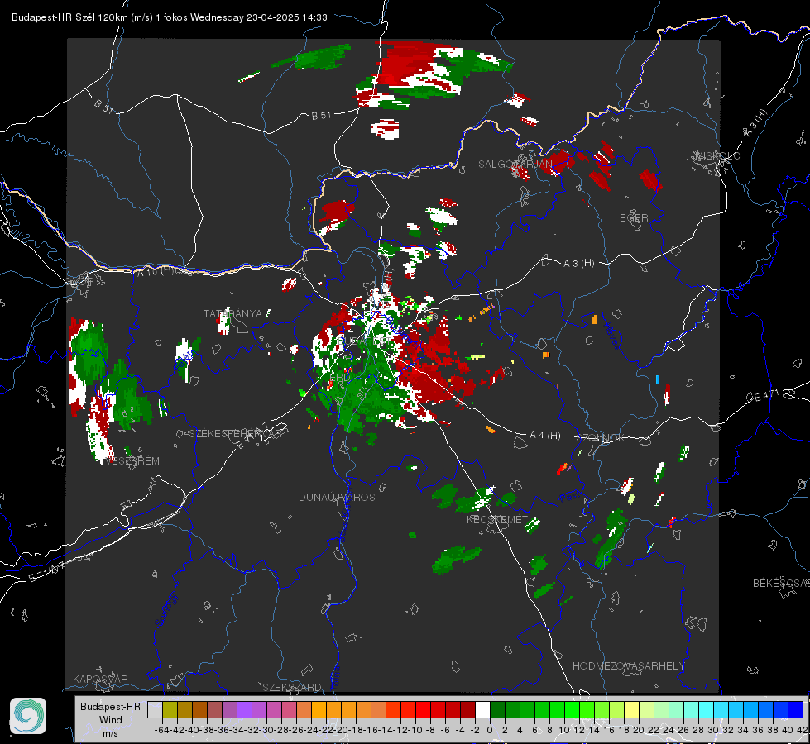810x744 pixels.
Task: Click the 'Heves' county label
Action: [x=612, y=336]
